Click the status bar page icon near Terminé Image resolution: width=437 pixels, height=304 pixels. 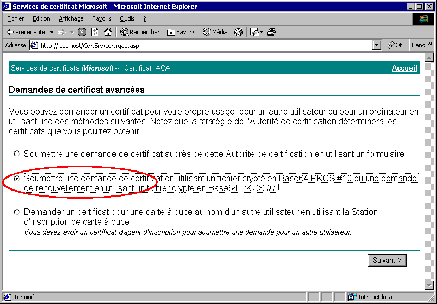pos(8,297)
